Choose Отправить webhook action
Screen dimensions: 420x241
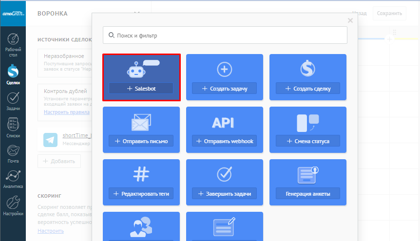(x=225, y=141)
